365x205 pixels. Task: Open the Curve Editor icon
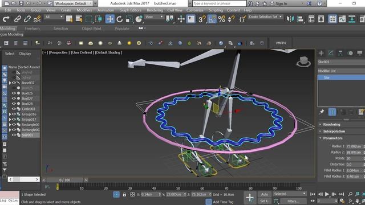342,19
